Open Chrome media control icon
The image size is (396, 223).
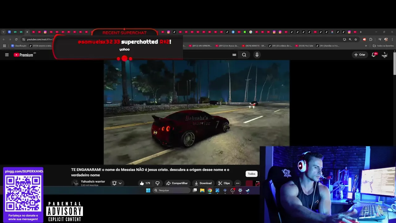[380, 39]
